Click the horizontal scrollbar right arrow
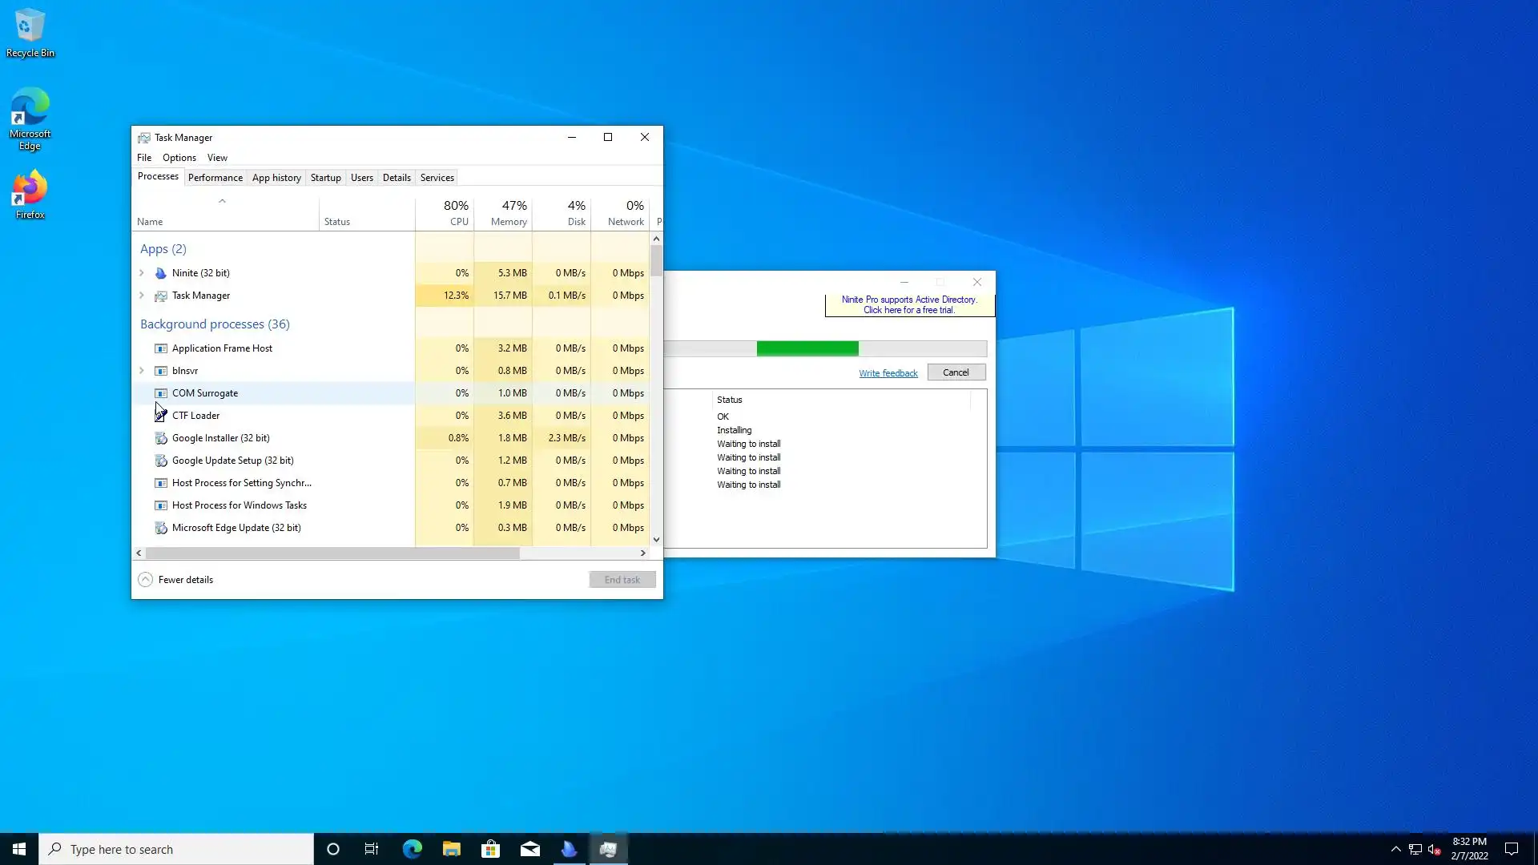Screen dimensions: 1538x865 click(x=642, y=553)
